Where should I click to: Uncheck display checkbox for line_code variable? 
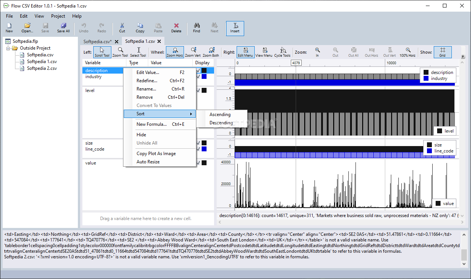(198, 149)
